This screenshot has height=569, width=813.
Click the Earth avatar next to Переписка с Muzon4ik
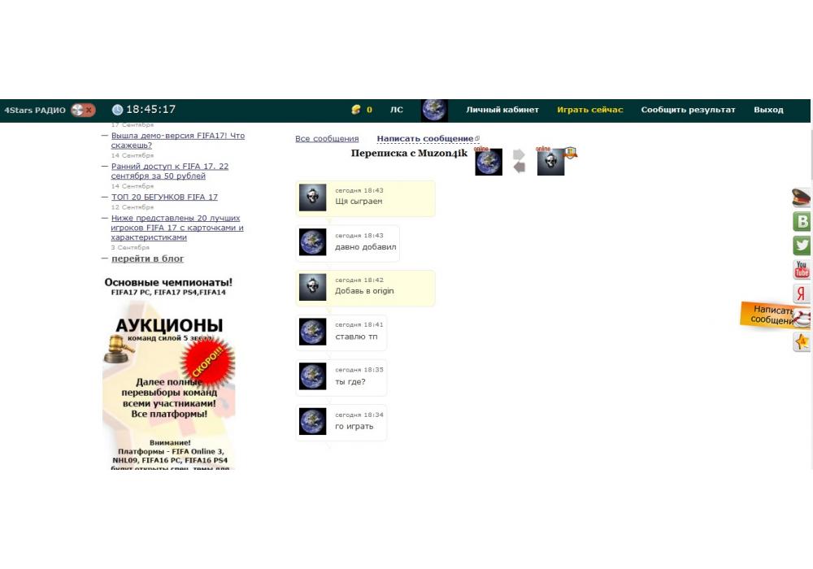click(x=489, y=162)
